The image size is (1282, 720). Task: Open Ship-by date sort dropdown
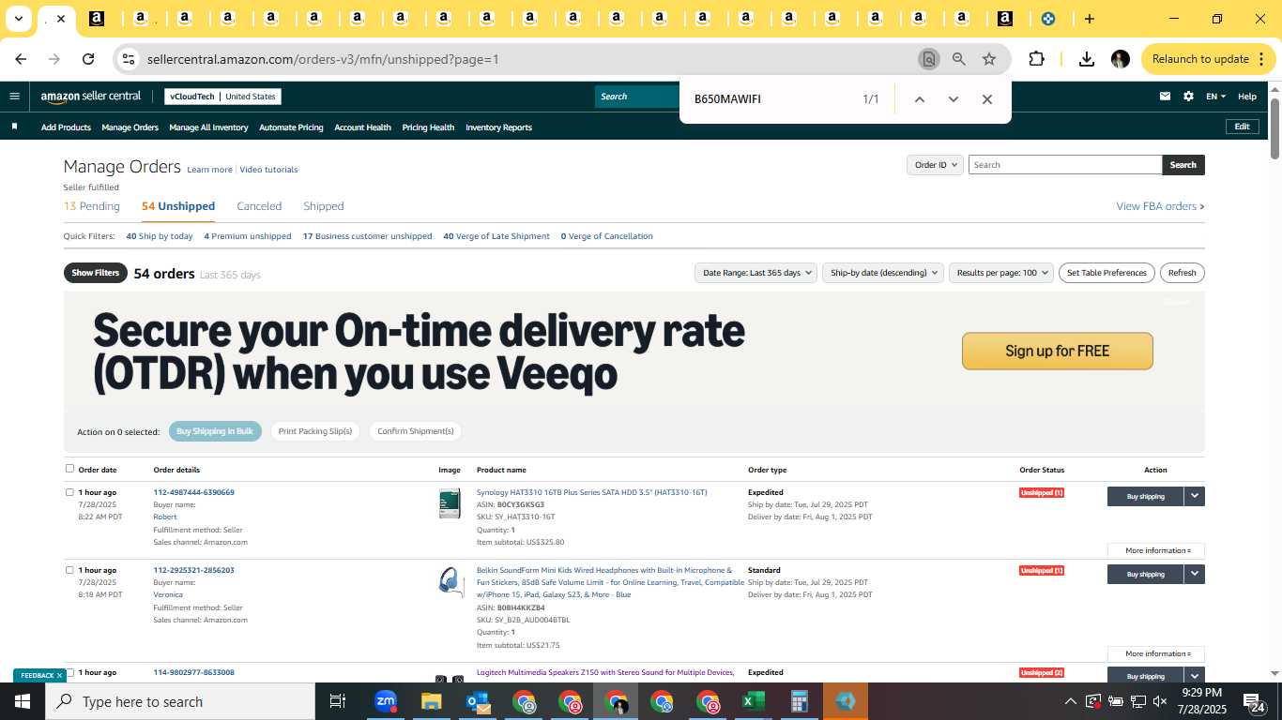882,273
